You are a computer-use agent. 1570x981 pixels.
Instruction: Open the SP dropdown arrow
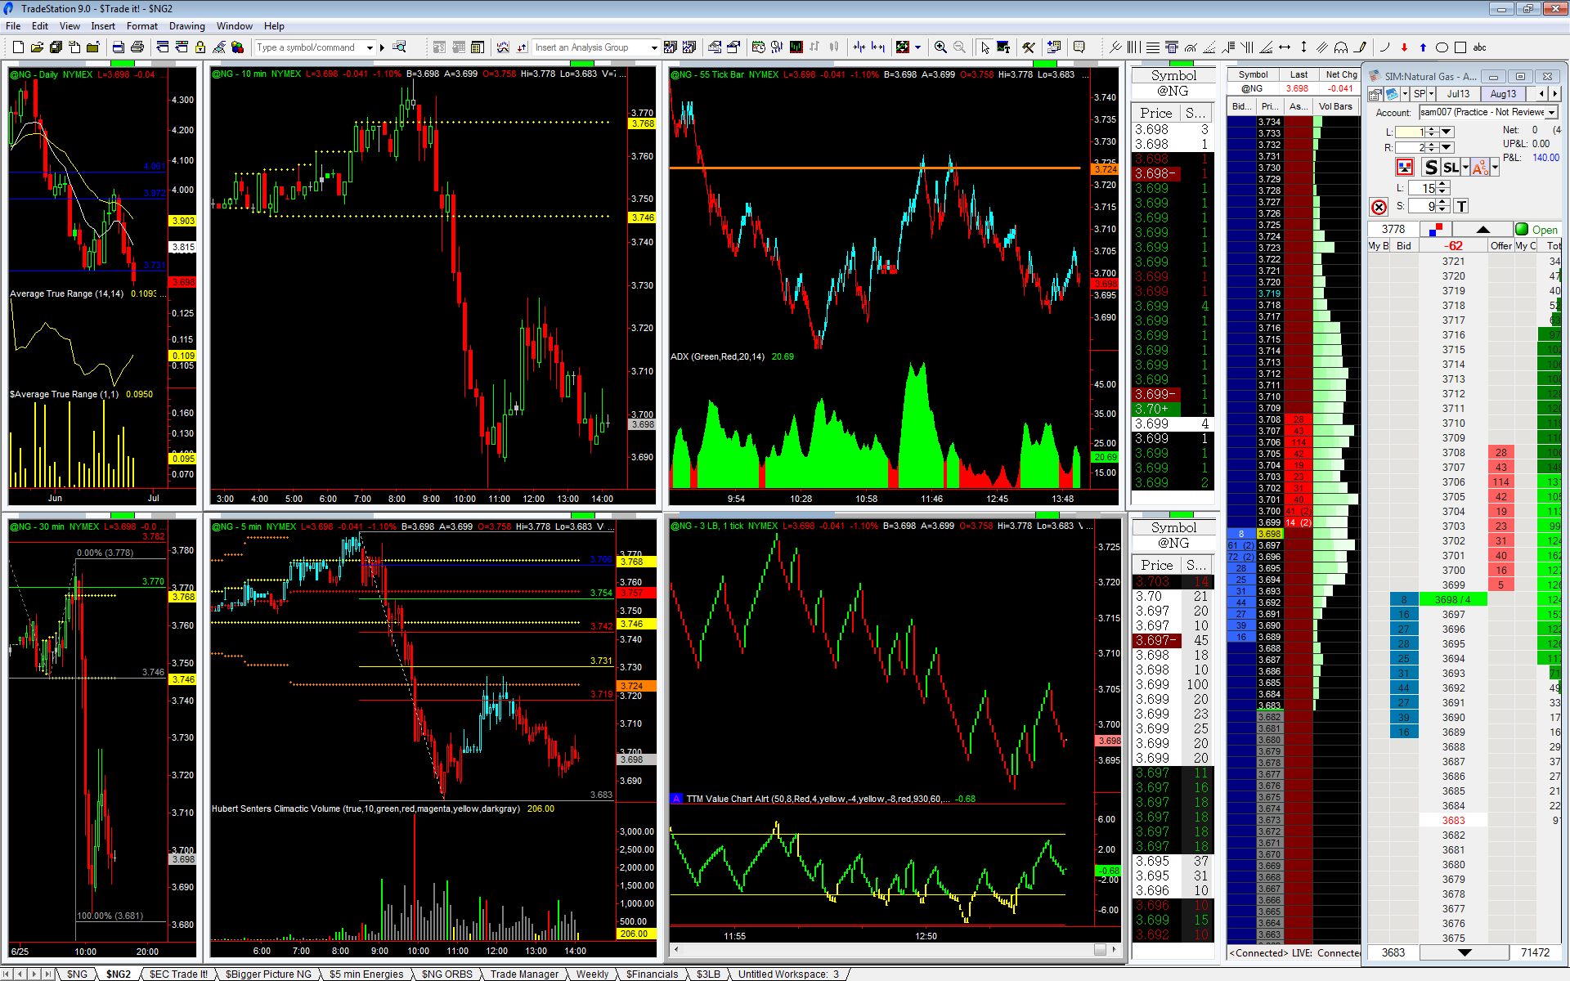[x=1431, y=94]
